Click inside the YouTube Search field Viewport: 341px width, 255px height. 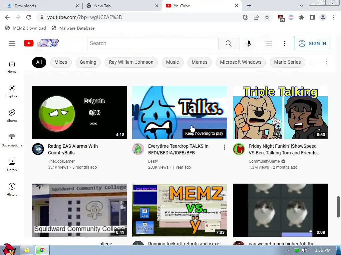tap(153, 43)
